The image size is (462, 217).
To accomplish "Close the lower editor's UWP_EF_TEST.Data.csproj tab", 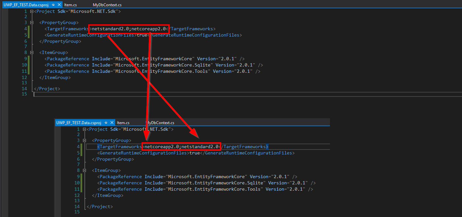I will click(112, 123).
